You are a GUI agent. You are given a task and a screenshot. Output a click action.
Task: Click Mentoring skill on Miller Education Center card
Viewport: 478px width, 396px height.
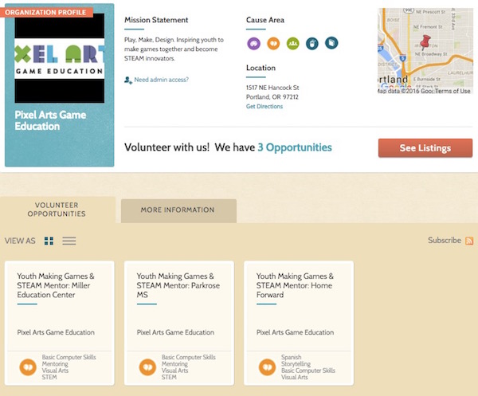(55, 363)
